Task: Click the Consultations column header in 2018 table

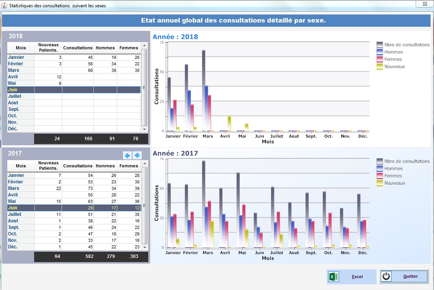Action: pos(78,48)
